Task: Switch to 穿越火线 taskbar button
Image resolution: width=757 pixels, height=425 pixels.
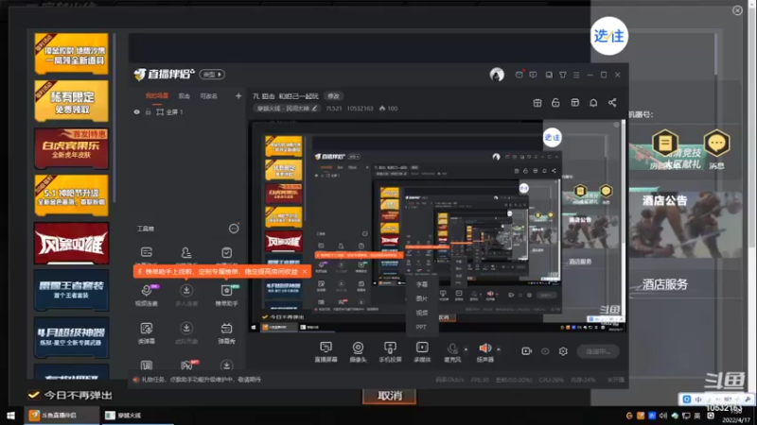Action: (x=136, y=415)
